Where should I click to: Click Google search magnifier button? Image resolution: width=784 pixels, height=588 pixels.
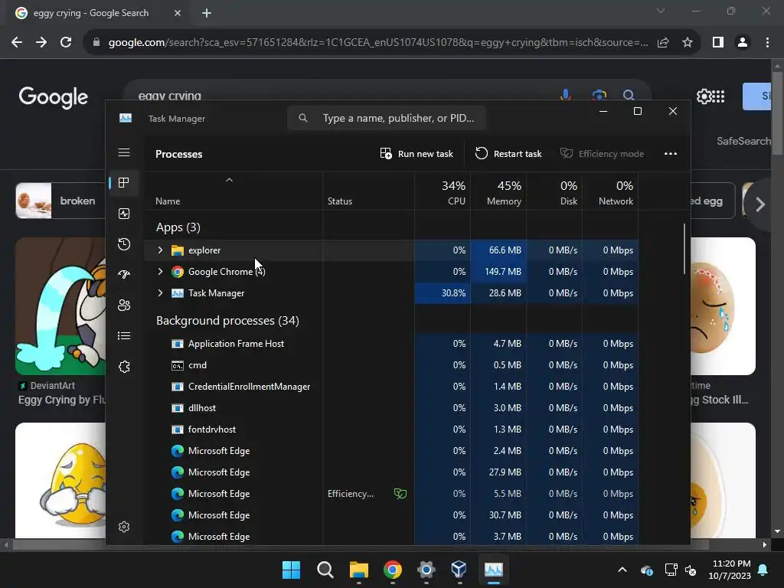[x=629, y=94]
